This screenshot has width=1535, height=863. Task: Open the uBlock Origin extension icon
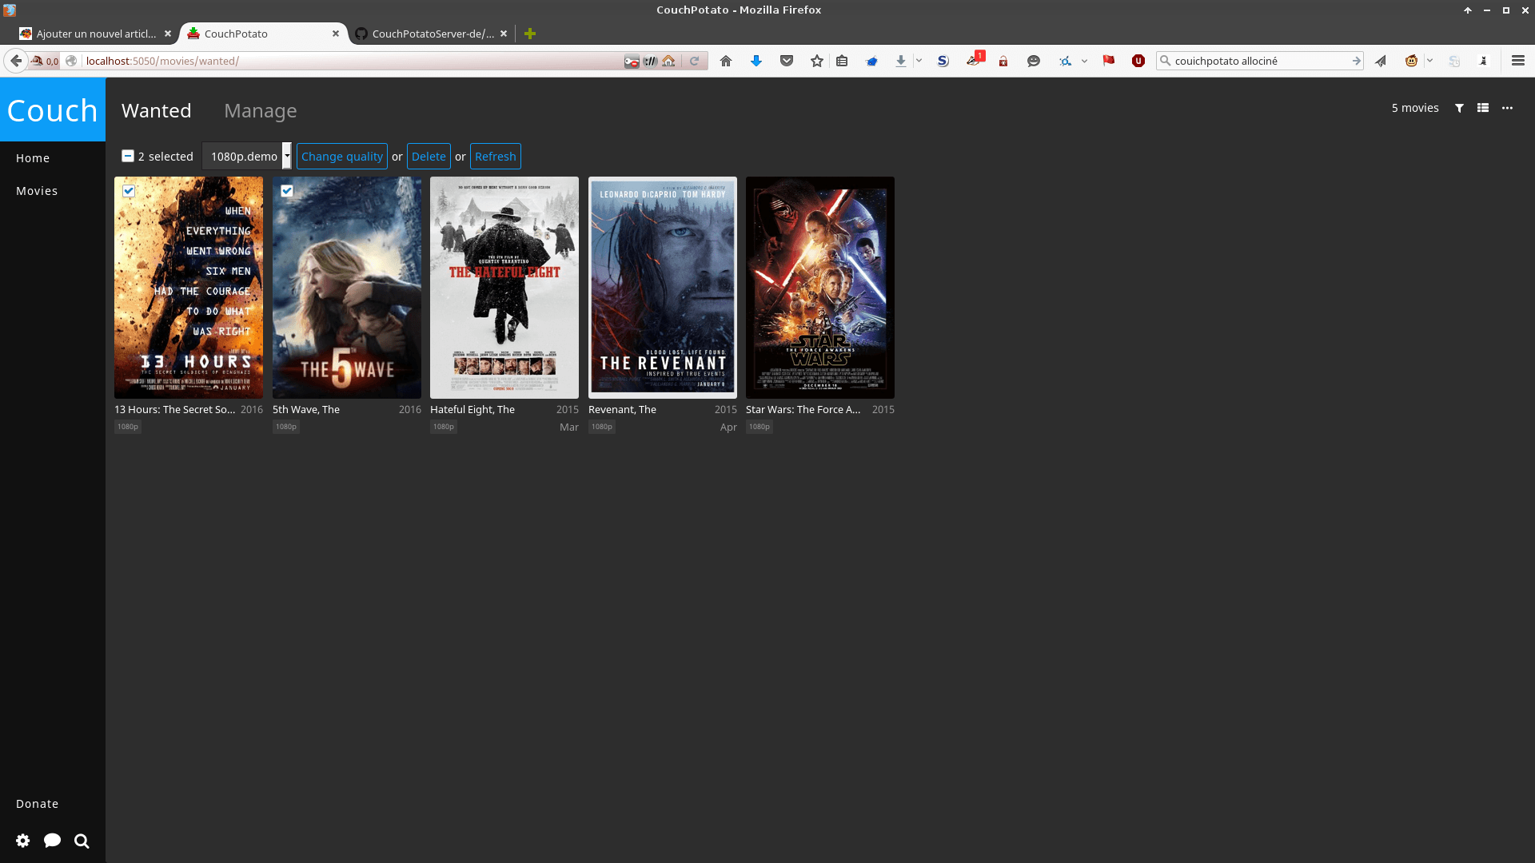coord(1138,61)
